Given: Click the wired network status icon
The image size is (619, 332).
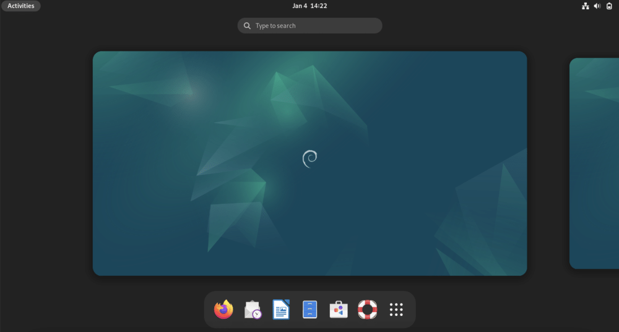Looking at the screenshot, I should tap(585, 6).
